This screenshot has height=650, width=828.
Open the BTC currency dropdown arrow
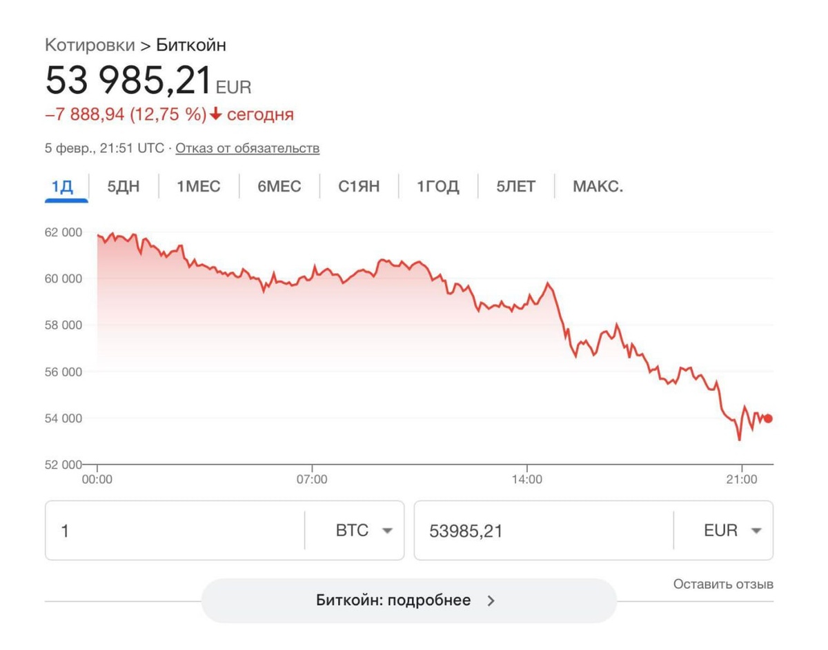(387, 531)
